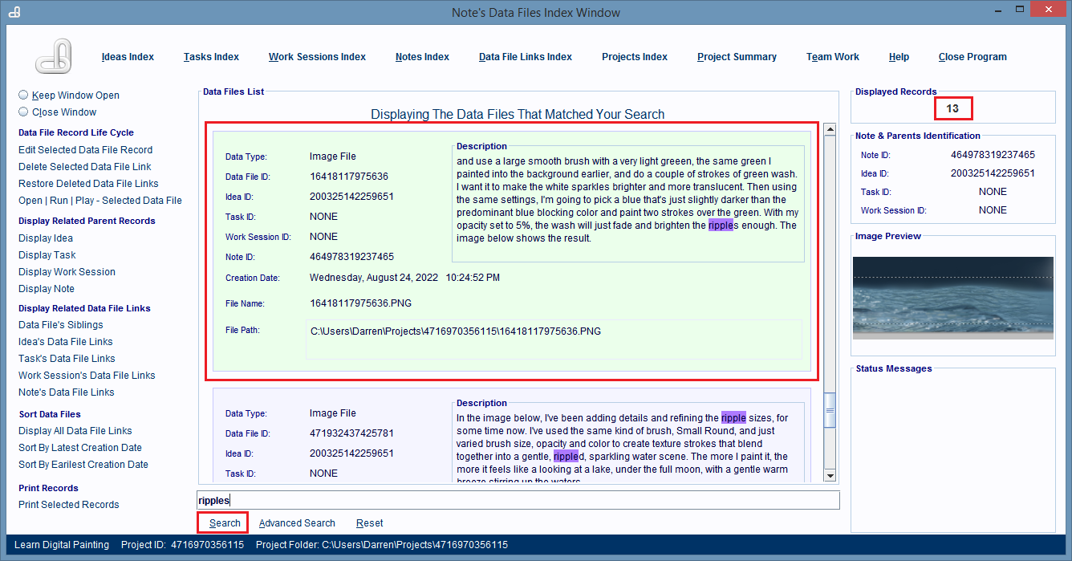1072x561 pixels.
Task: Click Sort By Latest Creation Date
Action: 80,448
